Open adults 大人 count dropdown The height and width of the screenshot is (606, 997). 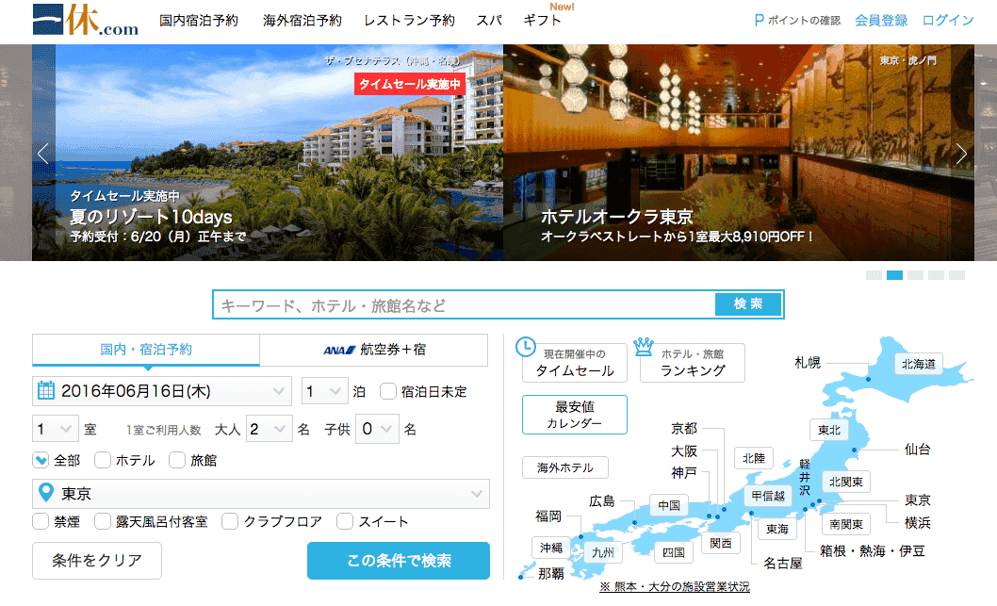pos(269,429)
